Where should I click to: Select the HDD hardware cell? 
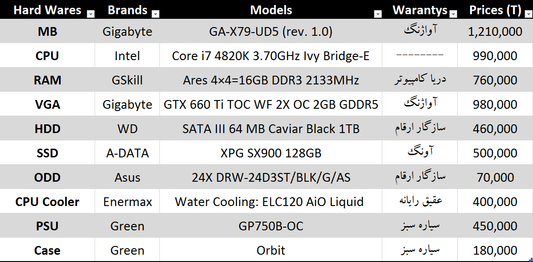47,129
